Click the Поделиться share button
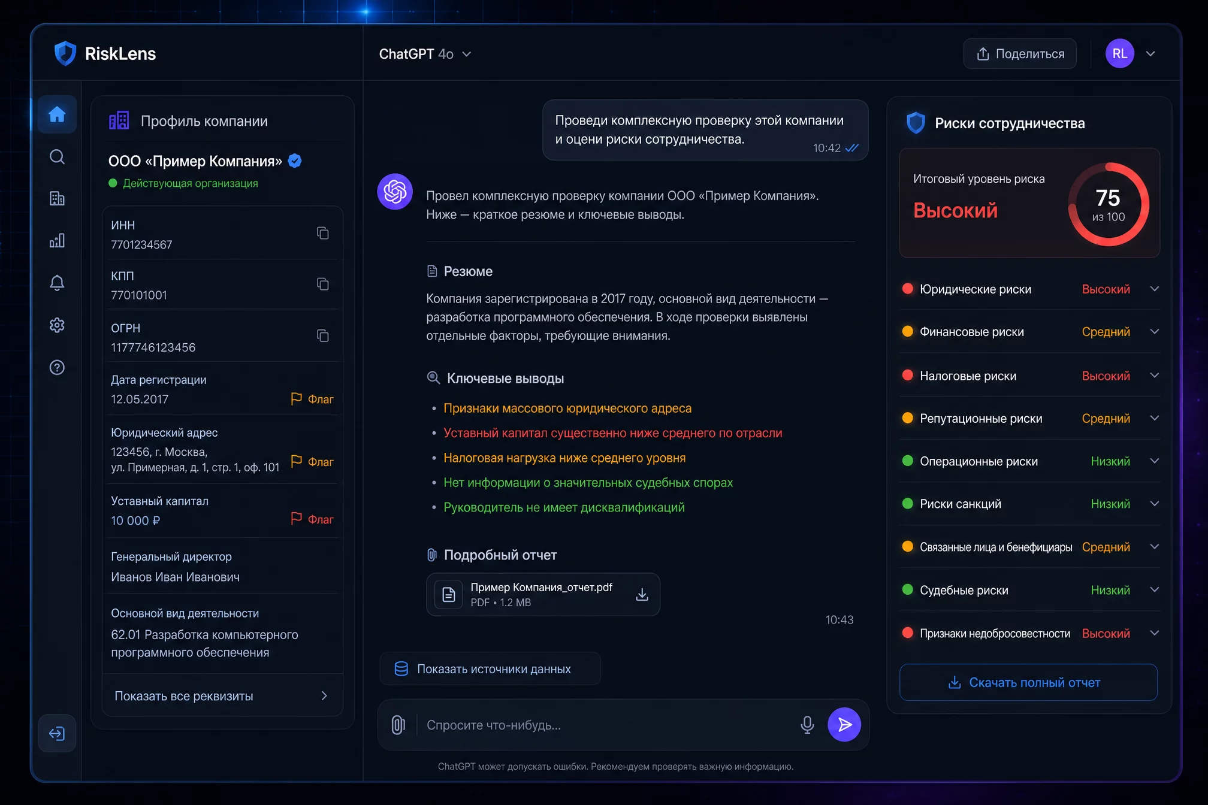Viewport: 1208px width, 805px height. tap(1020, 53)
